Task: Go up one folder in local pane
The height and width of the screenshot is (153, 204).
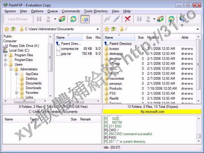Action: (x=13, y=29)
